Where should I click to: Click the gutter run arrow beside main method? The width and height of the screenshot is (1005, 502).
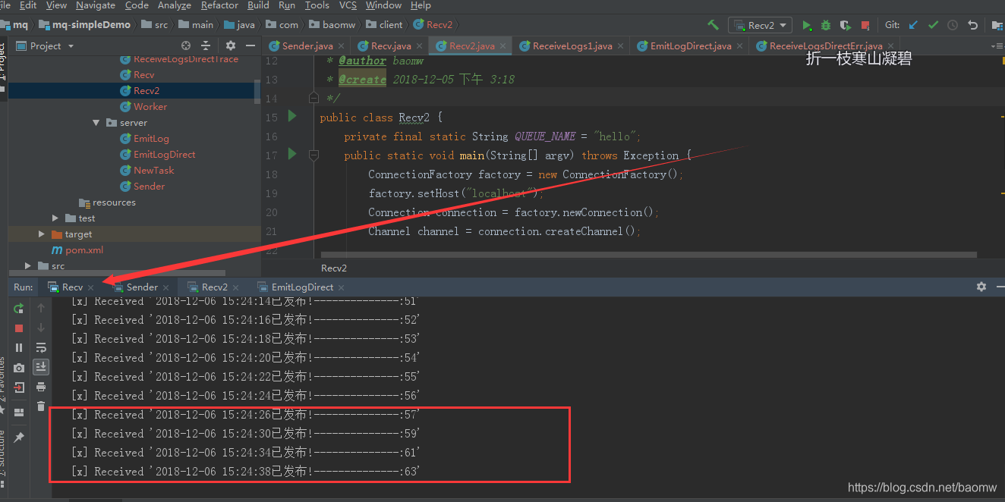[292, 155]
